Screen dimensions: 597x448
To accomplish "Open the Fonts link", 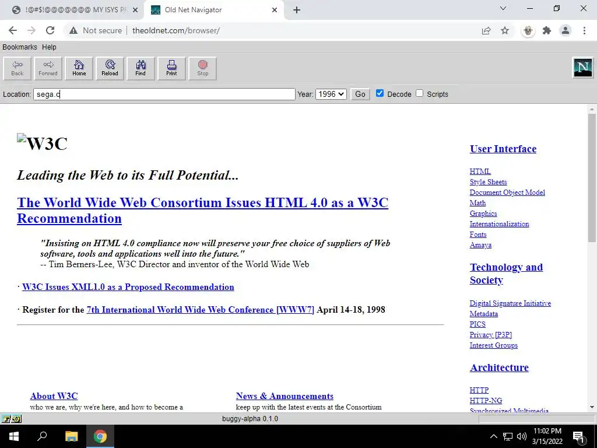I will pos(478,235).
